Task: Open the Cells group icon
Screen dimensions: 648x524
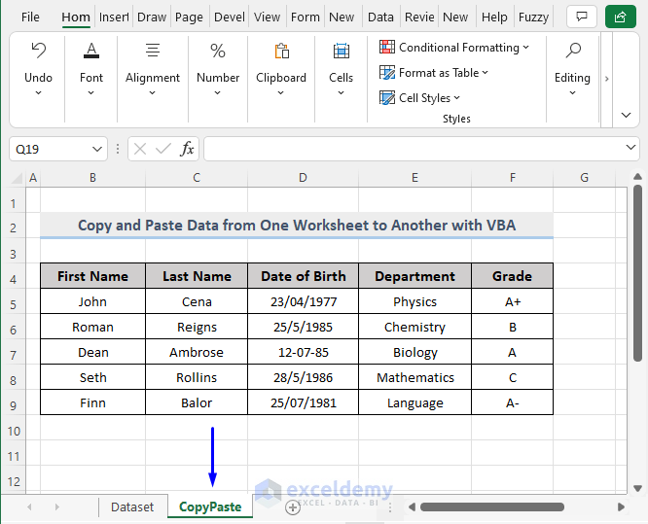Action: pyautogui.click(x=341, y=52)
